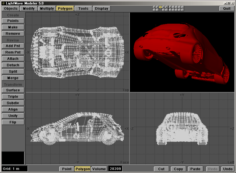
Task: Enable the tenth foreground layer button
Action: [x=182, y=7]
